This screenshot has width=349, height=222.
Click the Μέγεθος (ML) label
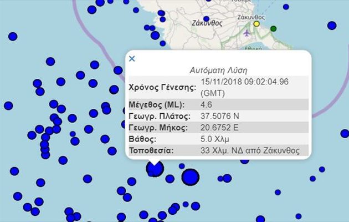click(x=156, y=105)
